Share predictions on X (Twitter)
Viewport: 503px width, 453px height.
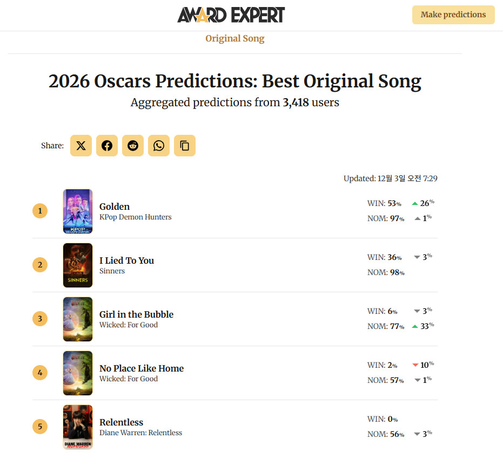click(81, 146)
